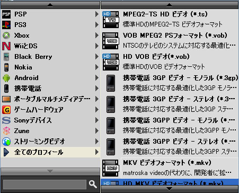This screenshot has height=193, width=239.
Task: Select 携帯電話 3GP ビデオ - ステレオ profile
Action: point(170,104)
